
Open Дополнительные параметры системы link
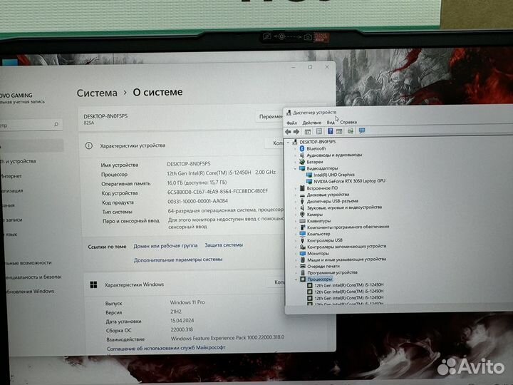coord(178,260)
